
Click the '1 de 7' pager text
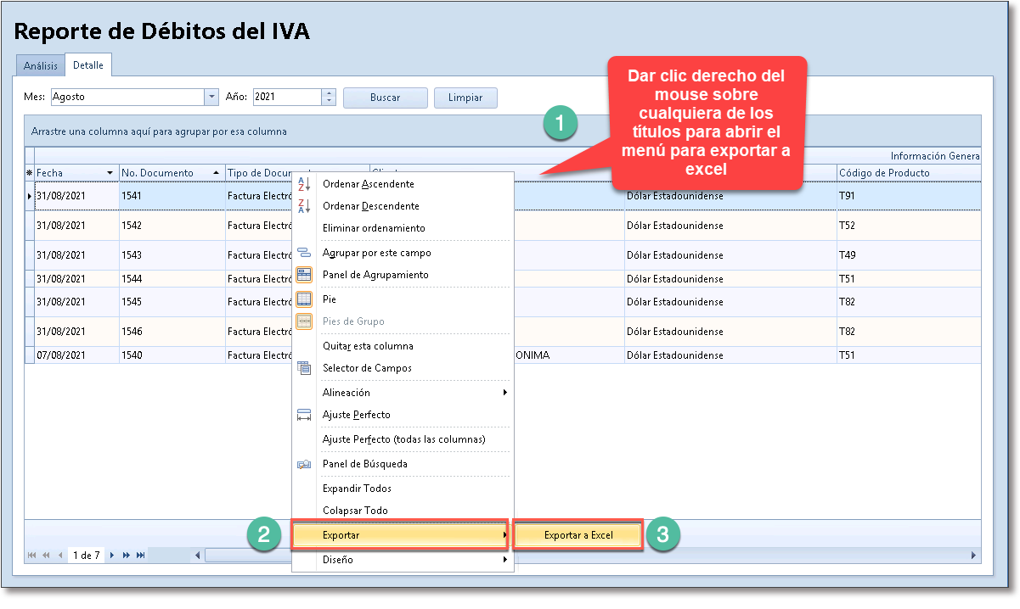pos(86,556)
